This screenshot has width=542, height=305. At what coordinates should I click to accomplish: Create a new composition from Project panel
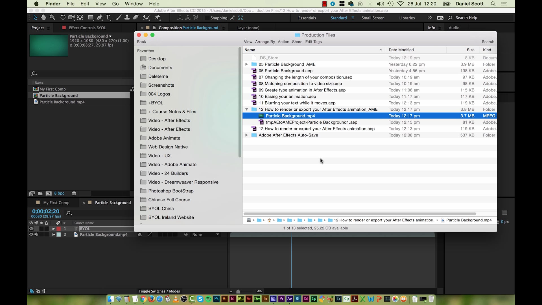tap(49, 193)
